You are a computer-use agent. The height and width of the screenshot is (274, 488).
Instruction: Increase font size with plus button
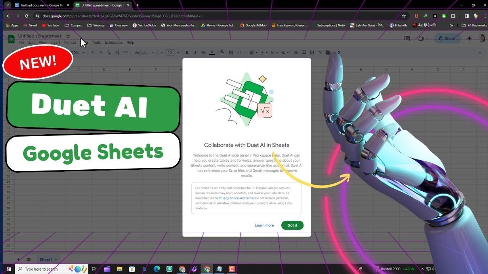click(178, 53)
